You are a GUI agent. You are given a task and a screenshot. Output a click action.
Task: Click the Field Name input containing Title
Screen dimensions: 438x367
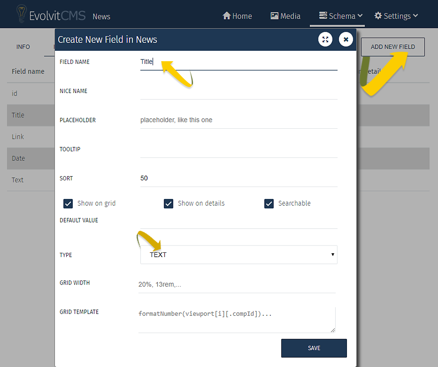[x=239, y=62]
